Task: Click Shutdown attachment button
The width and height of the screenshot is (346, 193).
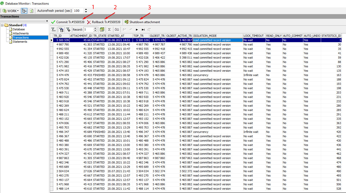Action: point(142,22)
